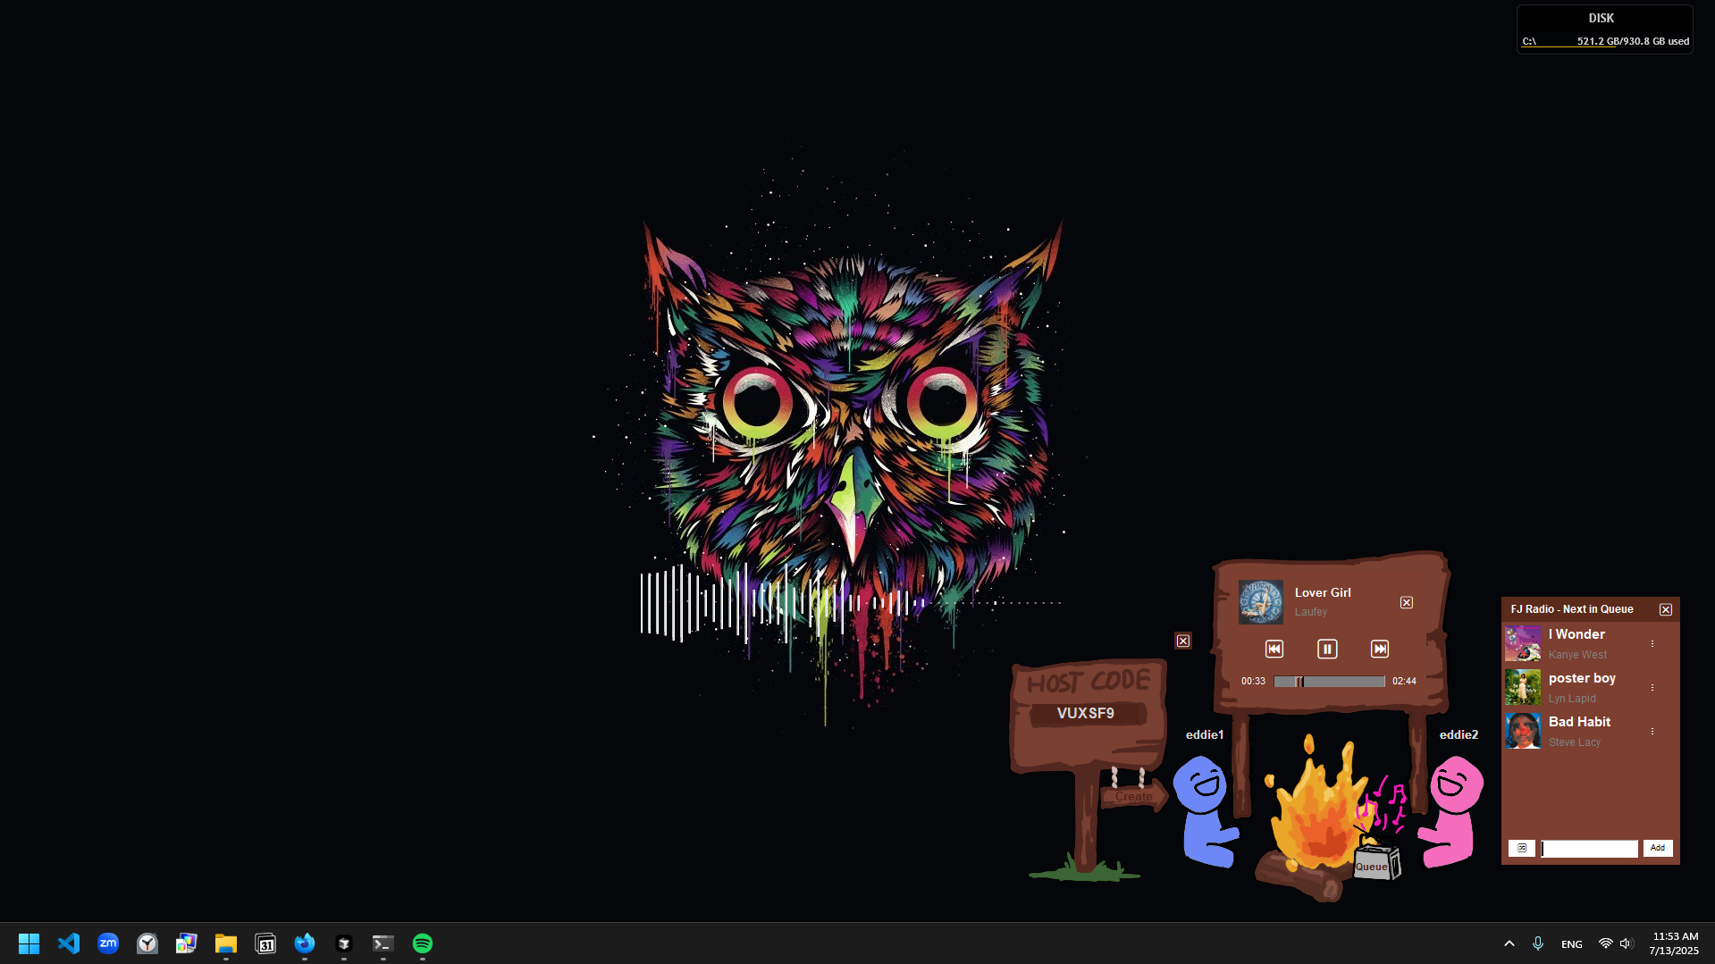Open the clock app in taskbar

(147, 943)
